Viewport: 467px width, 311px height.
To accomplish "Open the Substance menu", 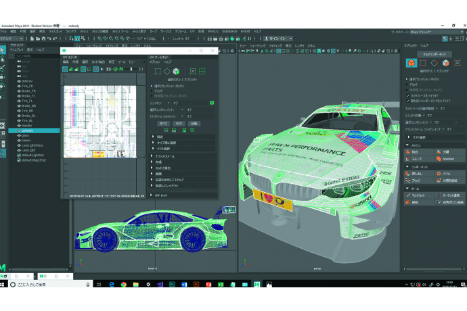I will pyautogui.click(x=229, y=31).
